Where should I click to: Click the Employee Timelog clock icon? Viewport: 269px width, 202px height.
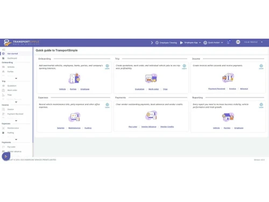pos(157,43)
